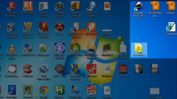Select the COMODO Internet shortcut
177x99 pixels.
point(12,9)
